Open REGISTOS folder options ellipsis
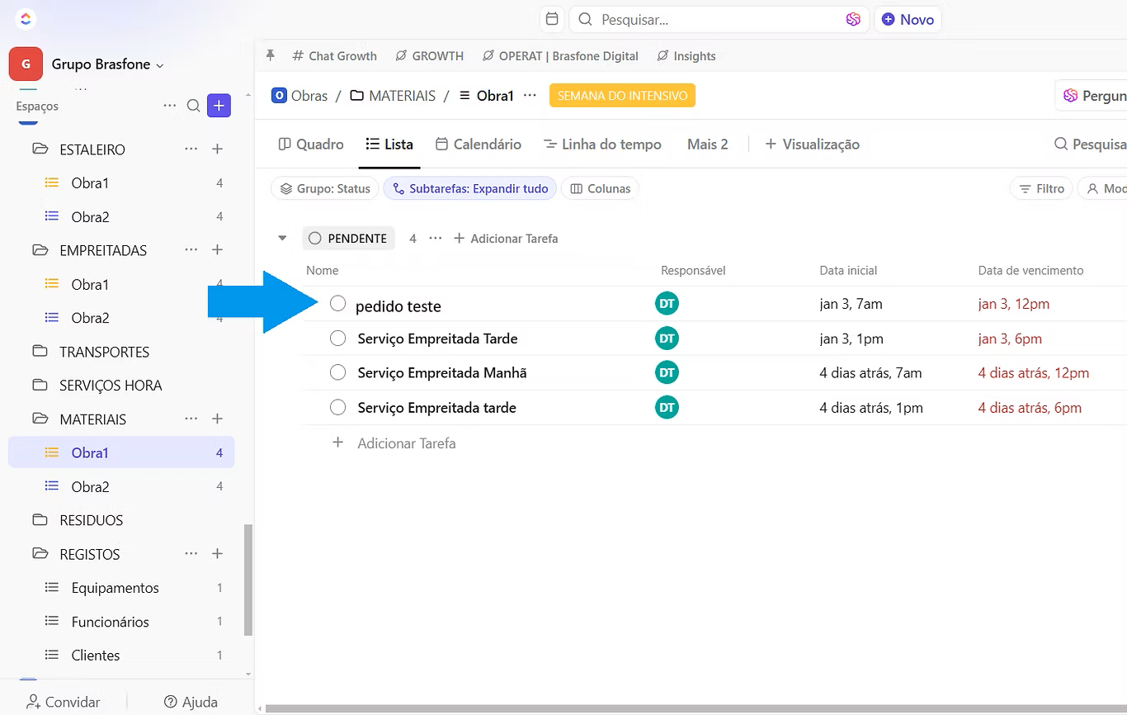 pyautogui.click(x=191, y=554)
